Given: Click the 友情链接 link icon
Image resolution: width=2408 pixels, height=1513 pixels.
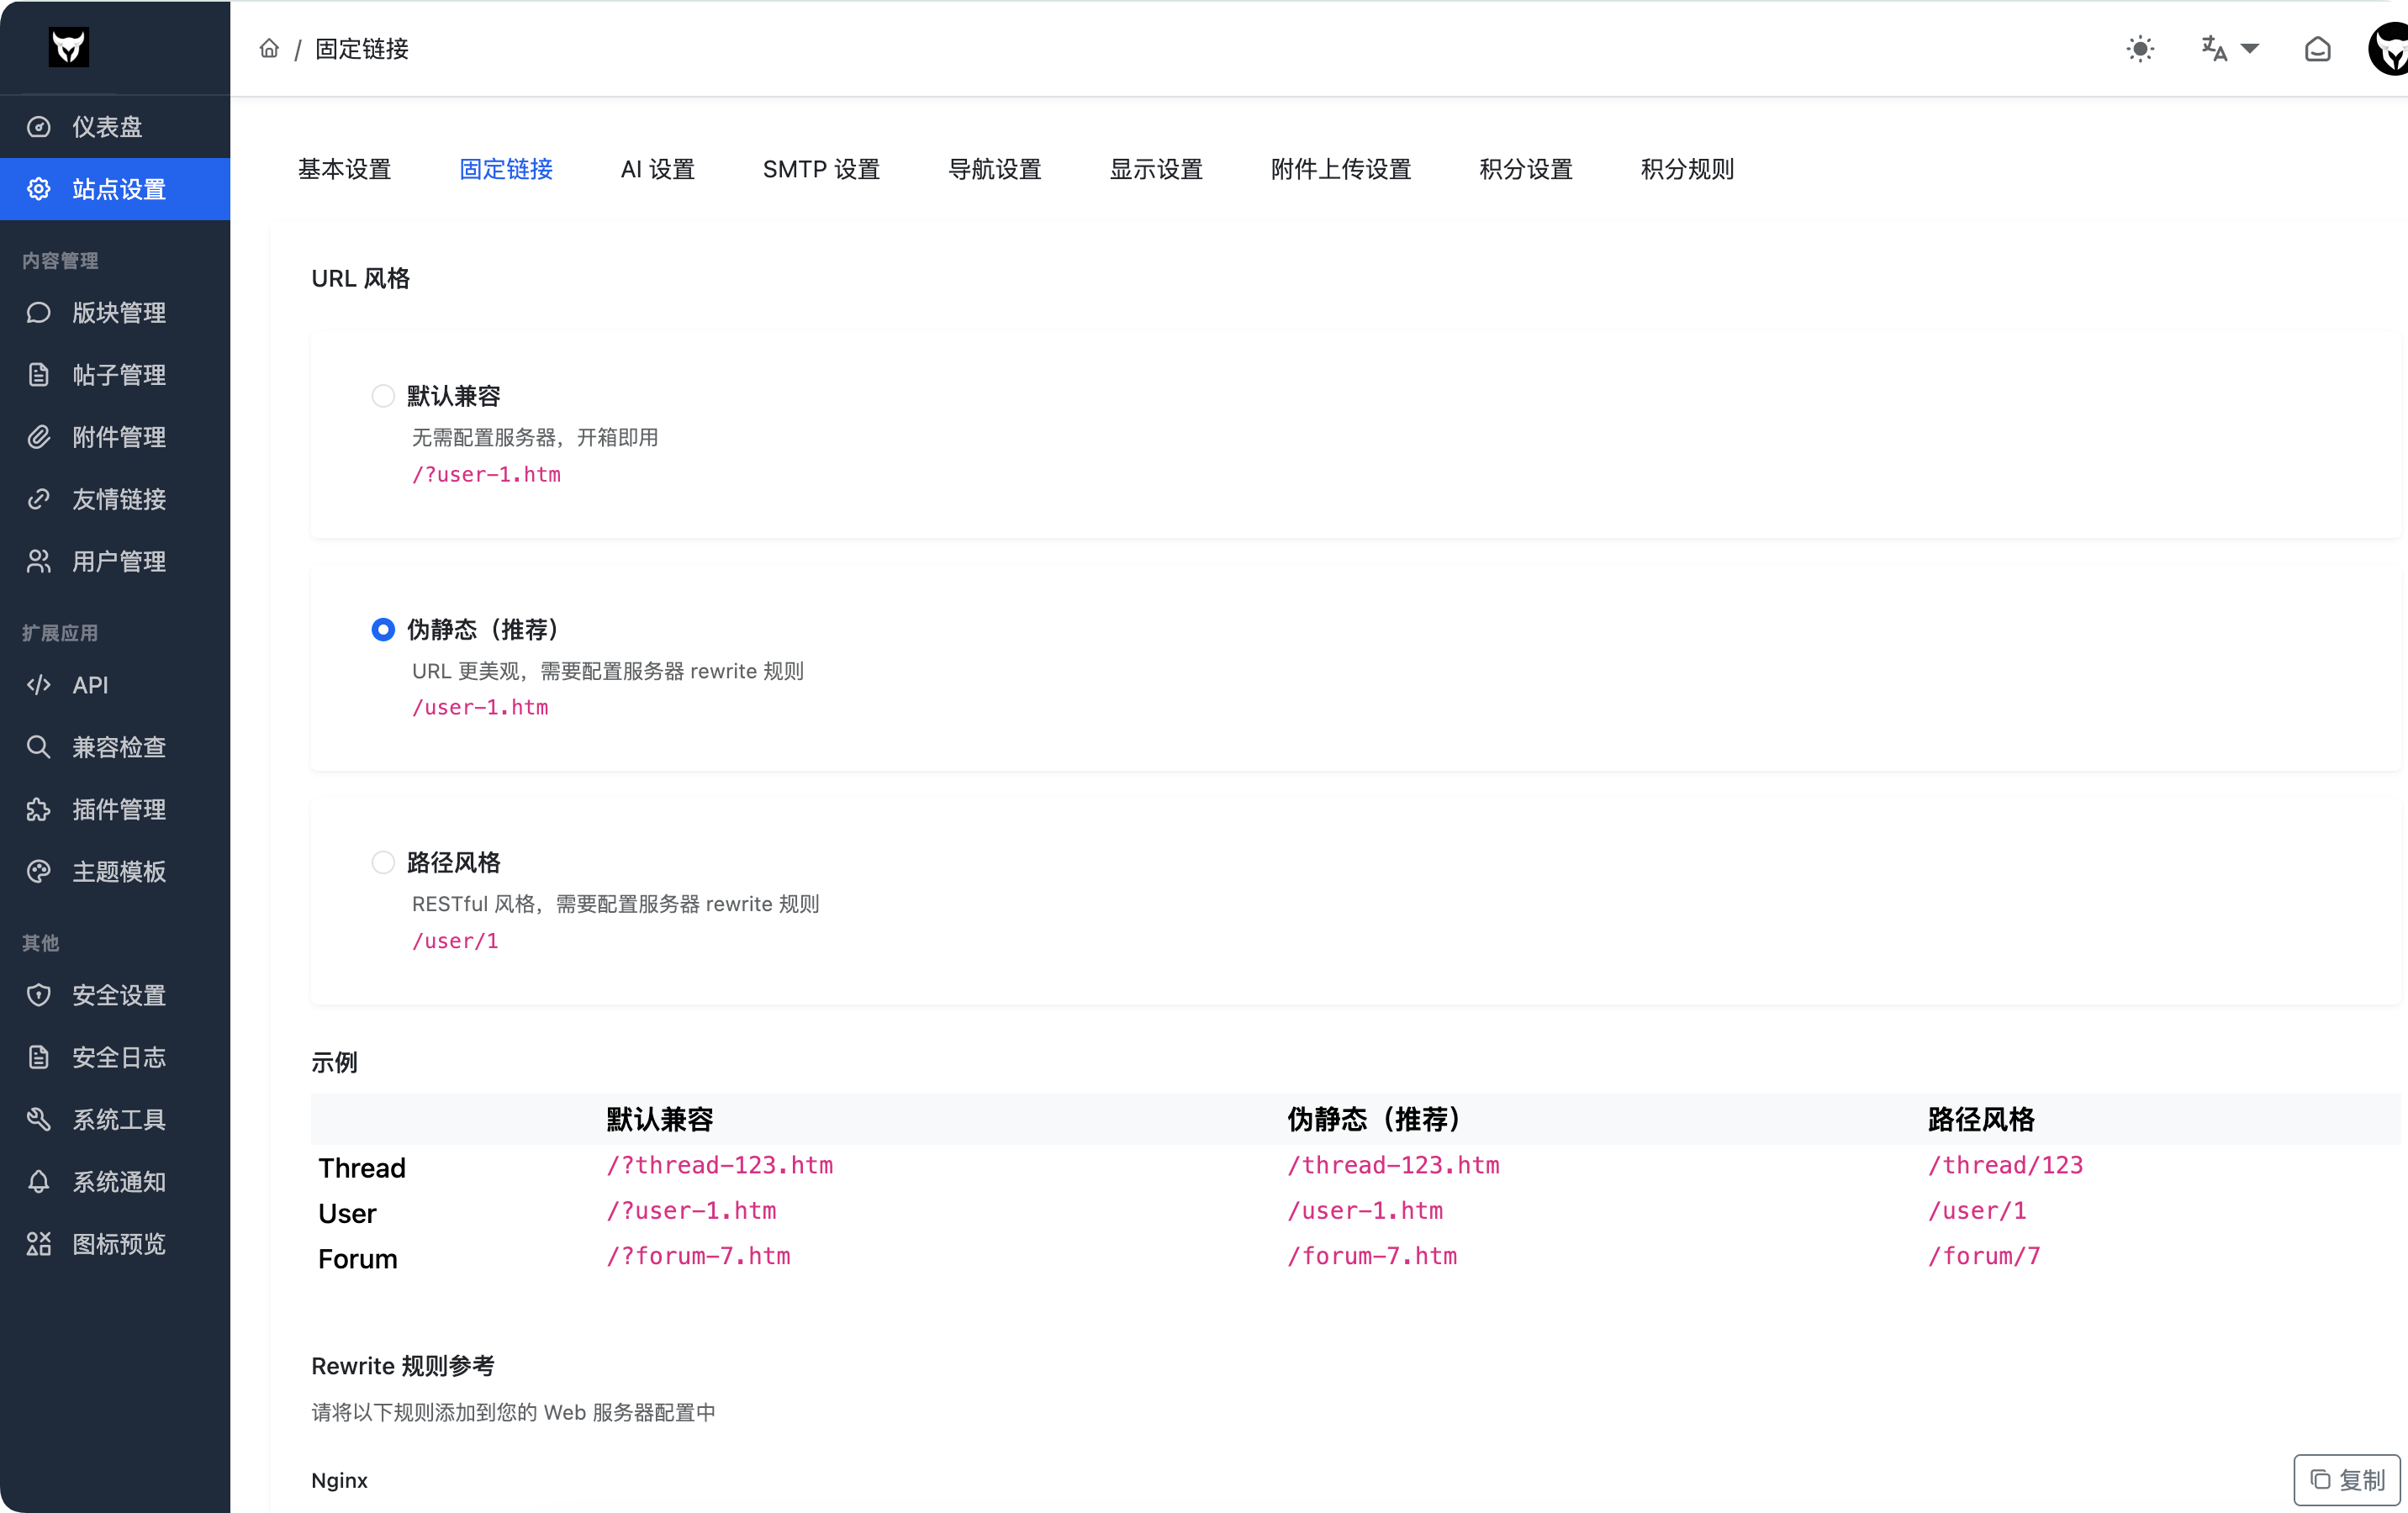Looking at the screenshot, I should [x=39, y=499].
